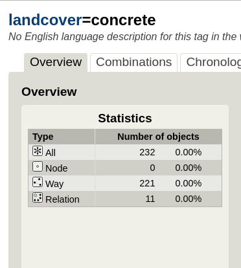This screenshot has width=241, height=268.
Task: Switch to the Overview tab
Action: tap(56, 62)
